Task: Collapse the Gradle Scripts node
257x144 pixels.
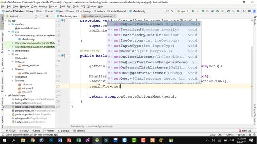Action: tap(6, 96)
